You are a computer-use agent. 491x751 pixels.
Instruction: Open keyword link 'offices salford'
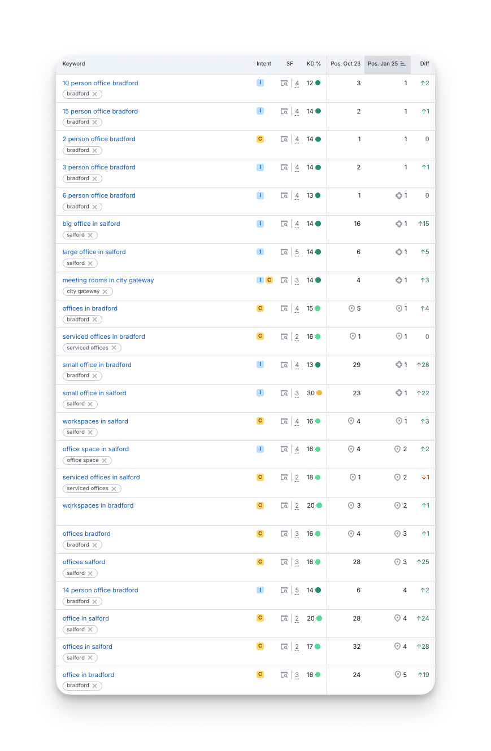tap(84, 562)
